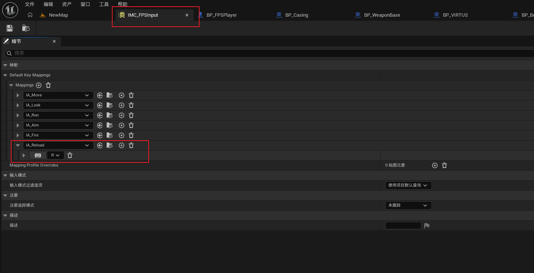Use selected asset arrow for IA_Move
Viewport: 534px width, 273px height.
[x=100, y=95]
